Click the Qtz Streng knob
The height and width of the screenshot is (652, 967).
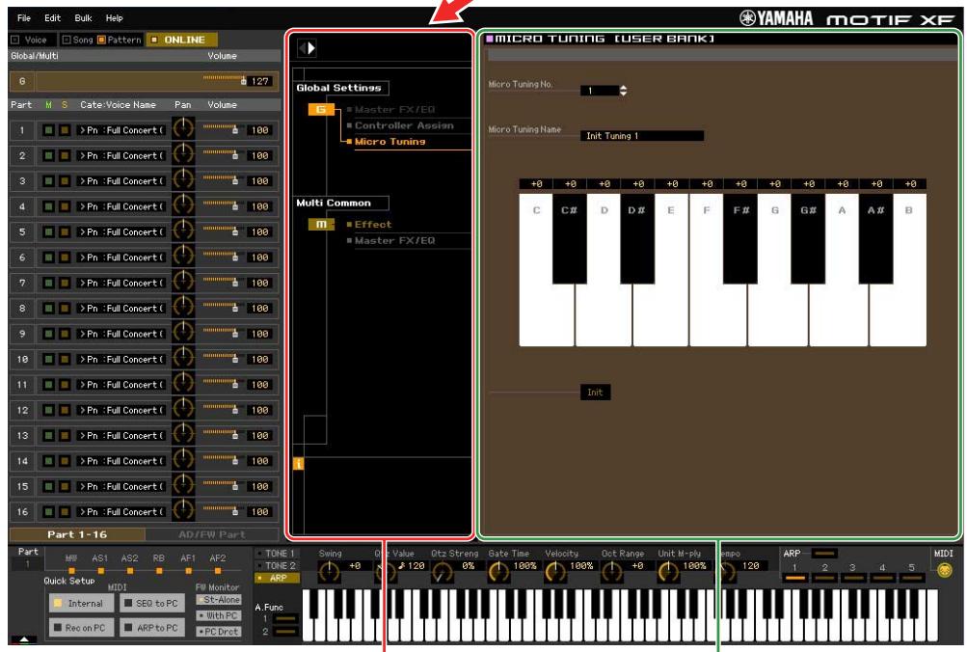(443, 572)
